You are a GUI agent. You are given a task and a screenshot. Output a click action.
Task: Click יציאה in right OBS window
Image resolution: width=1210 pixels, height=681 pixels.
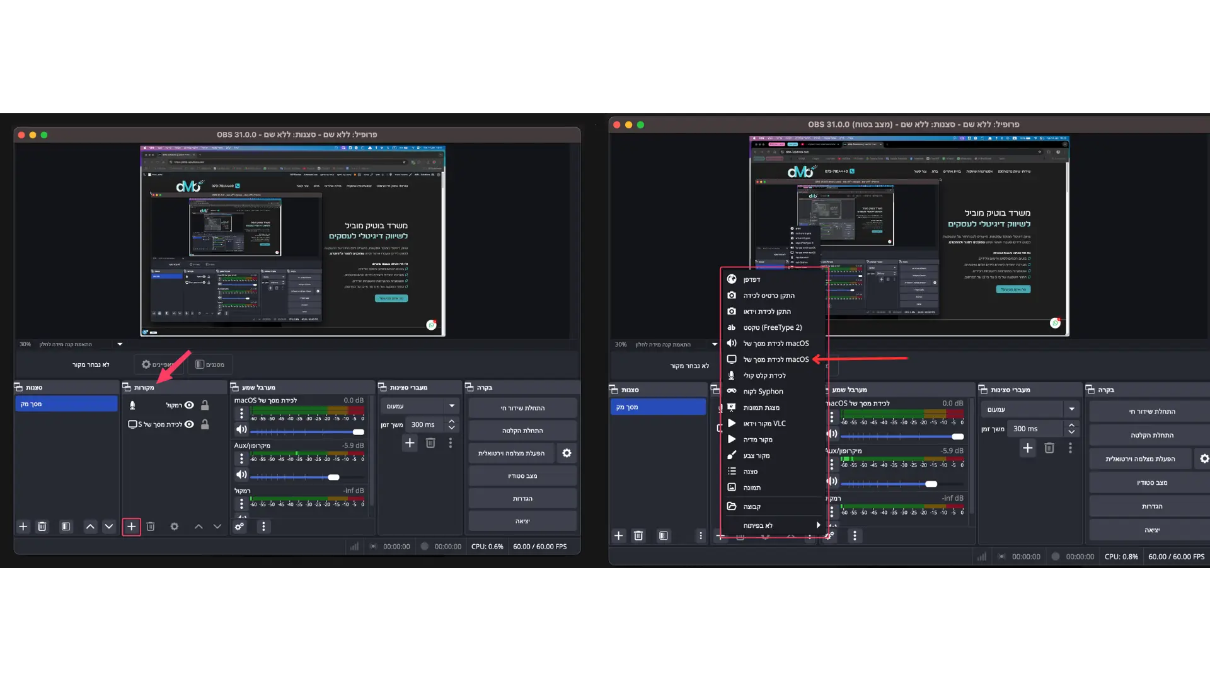(x=1152, y=530)
